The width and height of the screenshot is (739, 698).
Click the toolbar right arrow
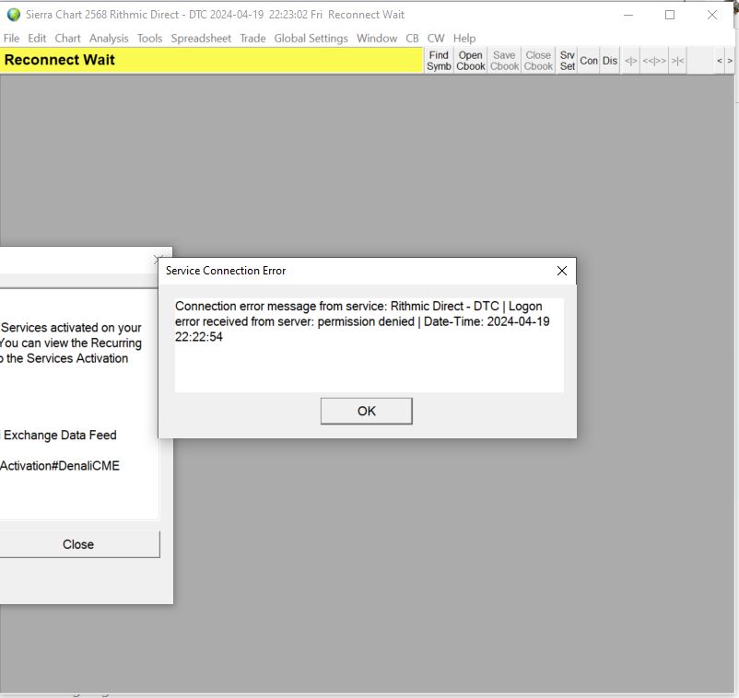[x=730, y=61]
